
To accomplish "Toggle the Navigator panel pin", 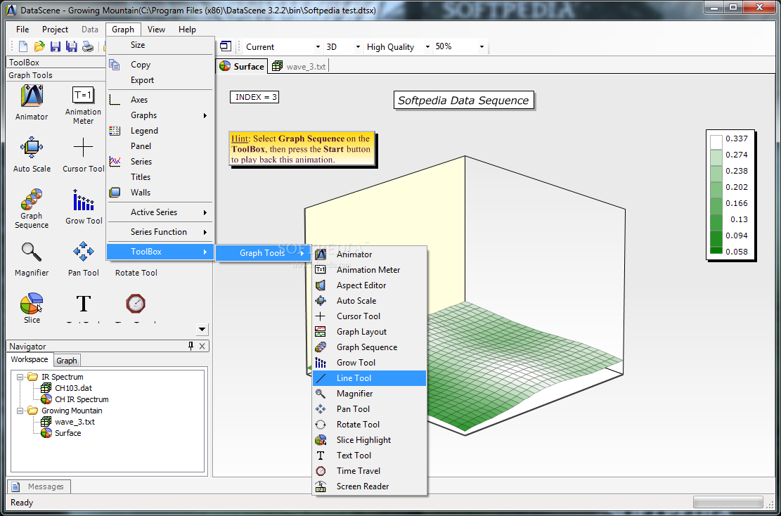I will pyautogui.click(x=191, y=346).
